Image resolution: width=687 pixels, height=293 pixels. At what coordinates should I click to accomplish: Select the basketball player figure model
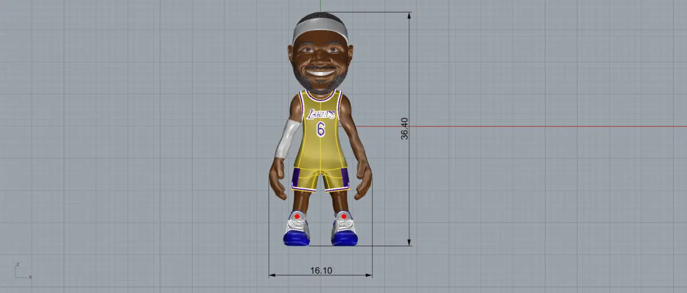[321, 129]
